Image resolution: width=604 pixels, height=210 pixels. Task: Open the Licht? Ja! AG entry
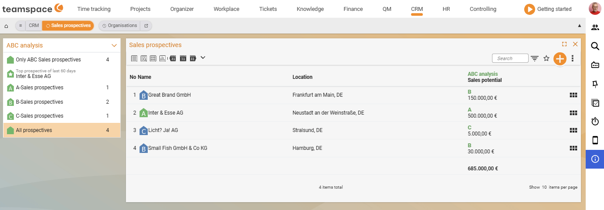163,130
